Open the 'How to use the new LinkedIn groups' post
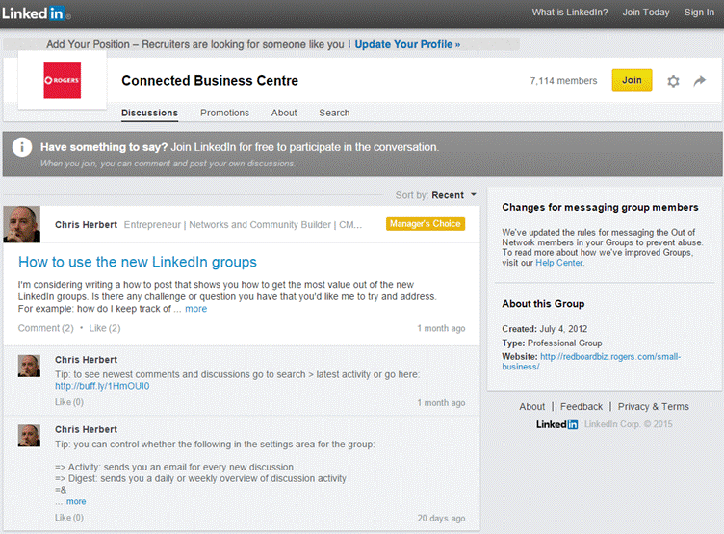 click(138, 262)
